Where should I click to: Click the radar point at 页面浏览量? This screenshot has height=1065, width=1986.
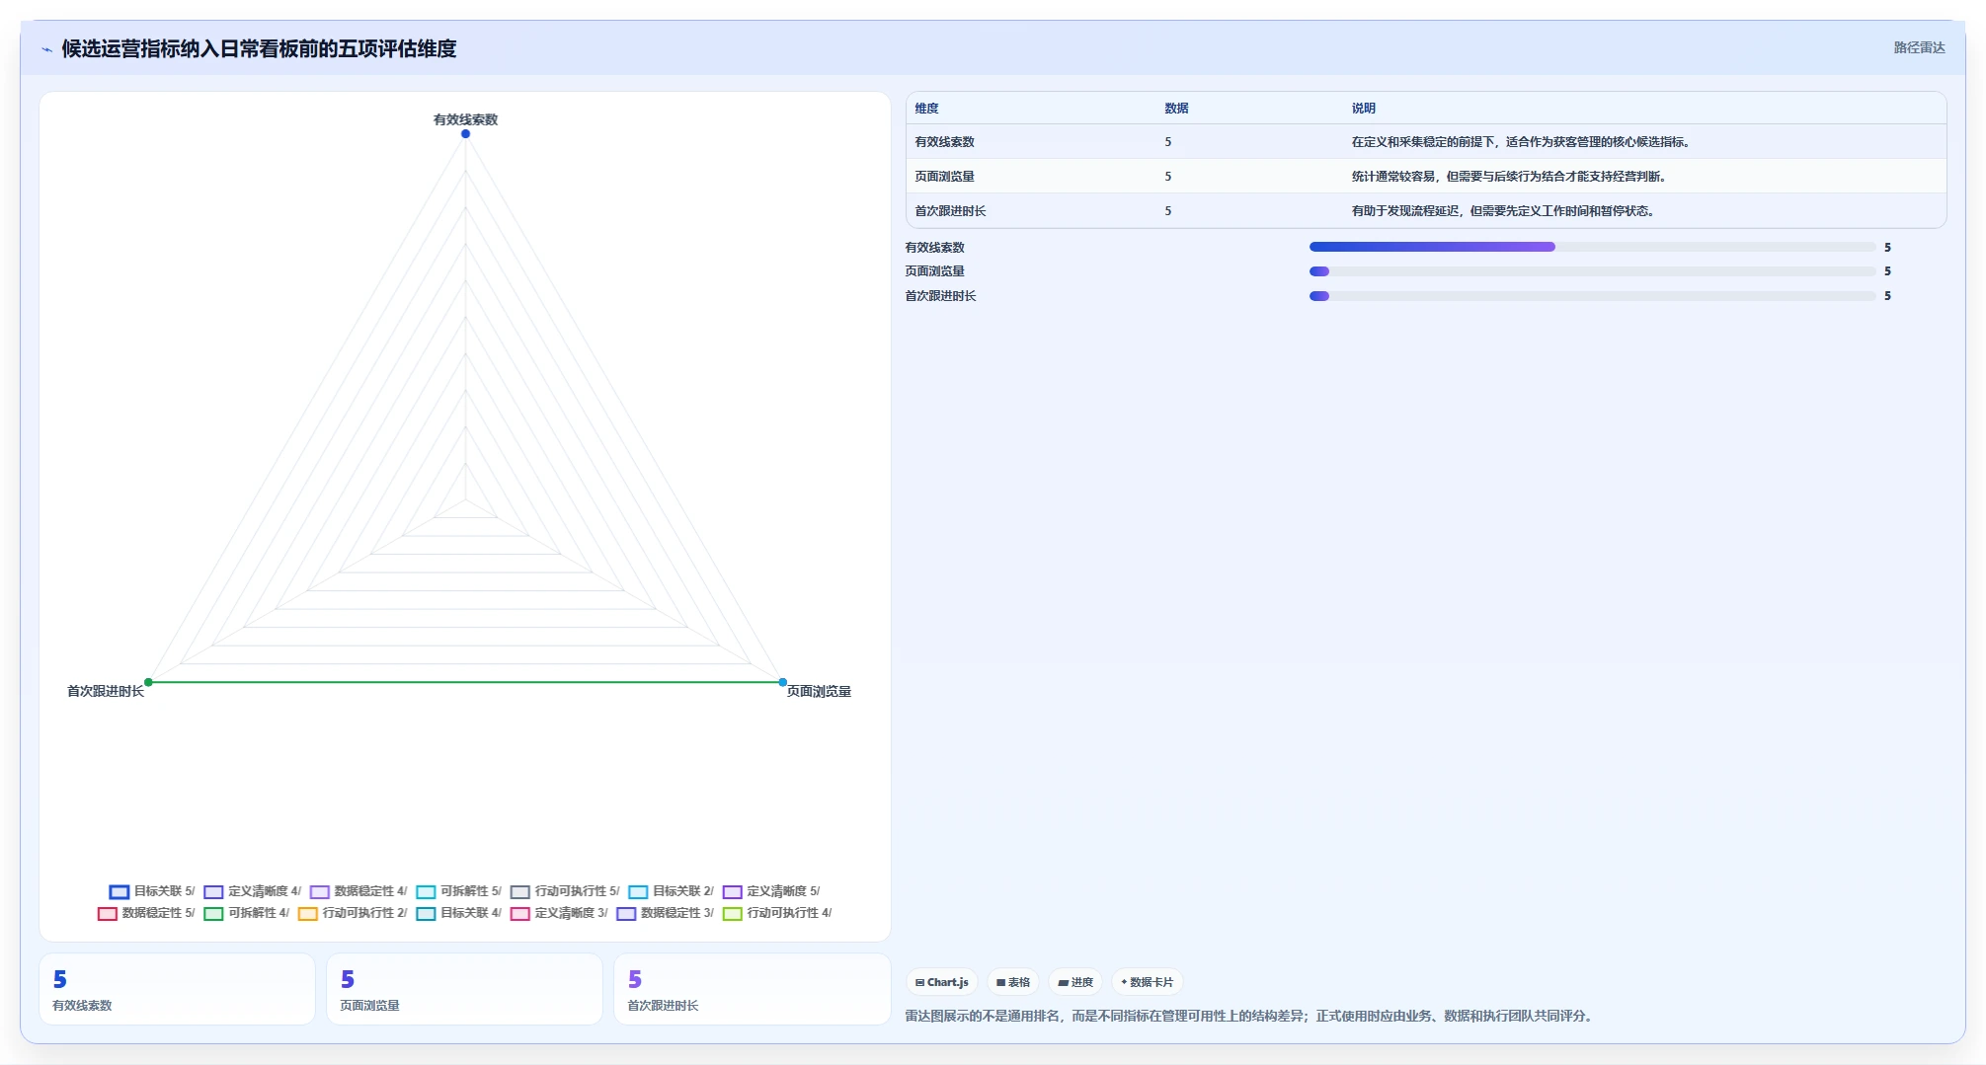pyautogui.click(x=783, y=682)
